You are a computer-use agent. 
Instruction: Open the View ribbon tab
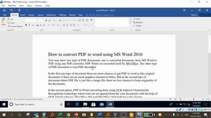tap(80, 15)
